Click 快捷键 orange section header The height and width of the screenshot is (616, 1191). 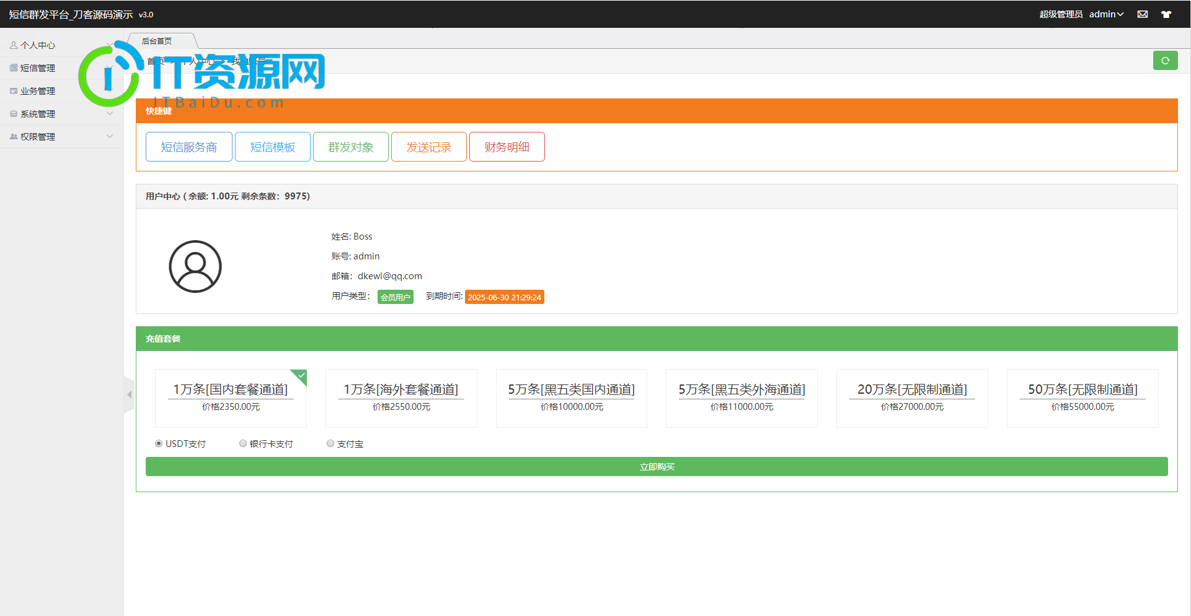[657, 111]
